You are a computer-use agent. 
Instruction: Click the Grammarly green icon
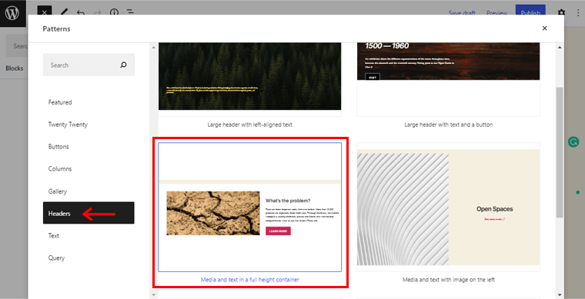tap(573, 142)
